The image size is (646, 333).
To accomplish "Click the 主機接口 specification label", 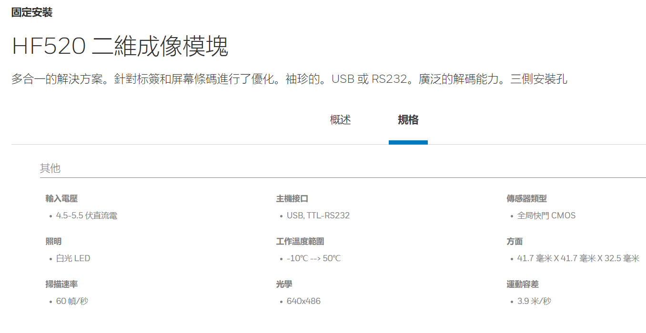I will pyautogui.click(x=292, y=198).
